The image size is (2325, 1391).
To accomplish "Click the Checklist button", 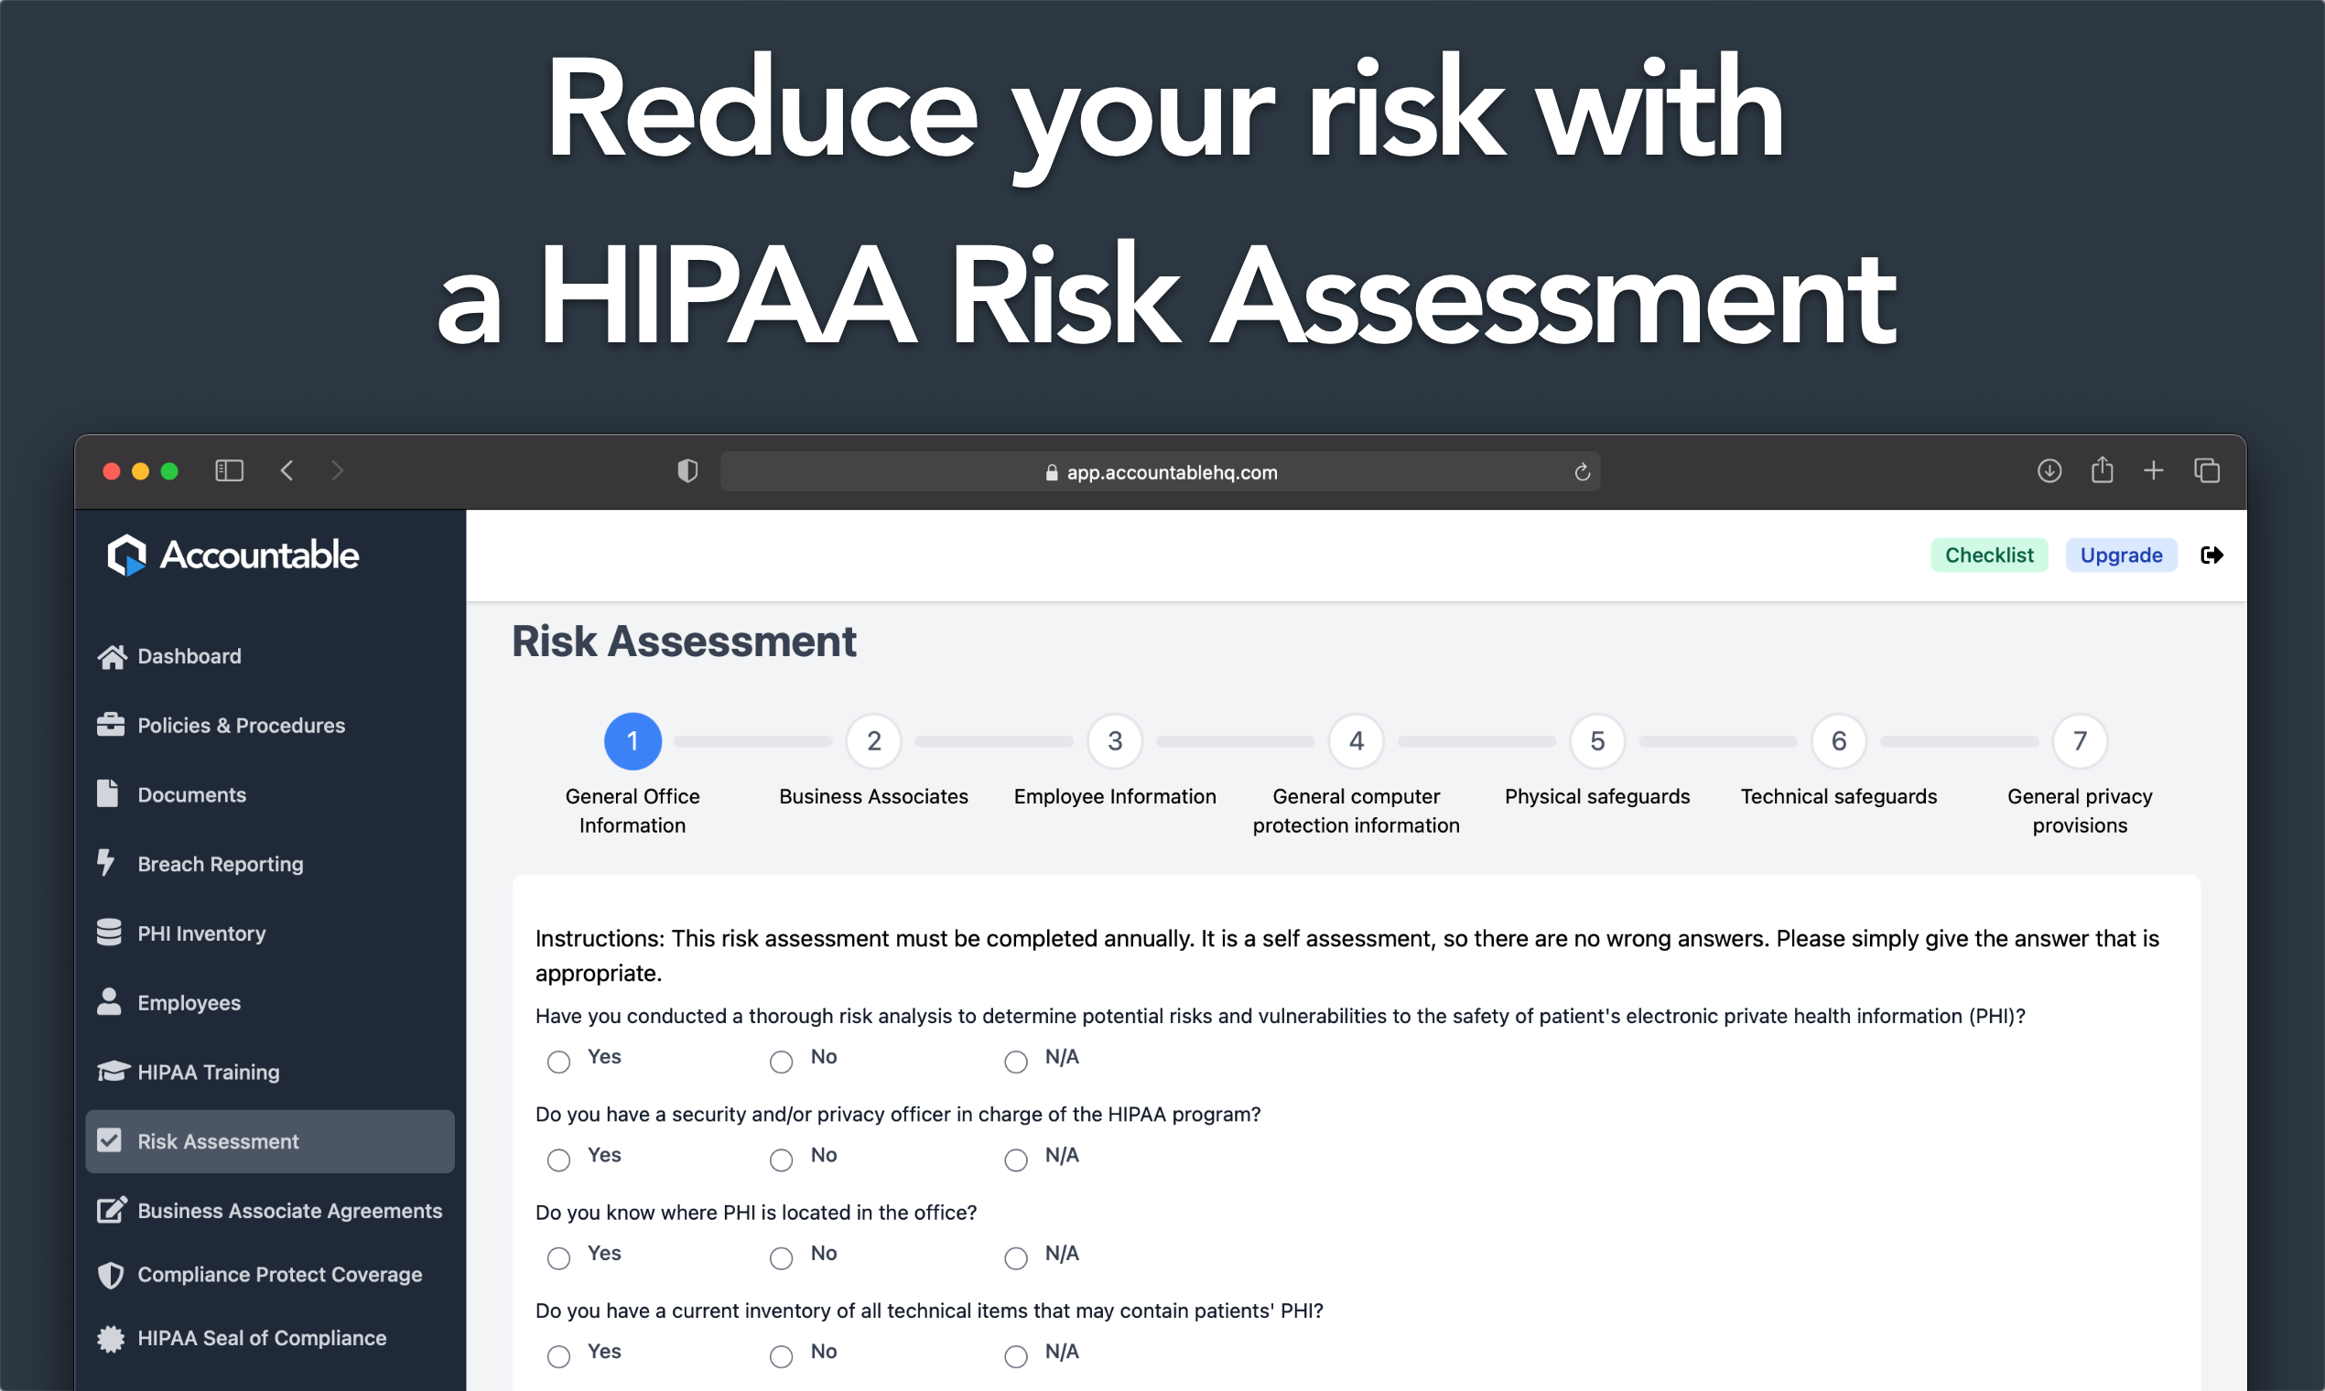I will point(1988,555).
